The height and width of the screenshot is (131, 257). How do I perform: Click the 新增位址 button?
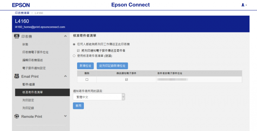click(x=85, y=66)
